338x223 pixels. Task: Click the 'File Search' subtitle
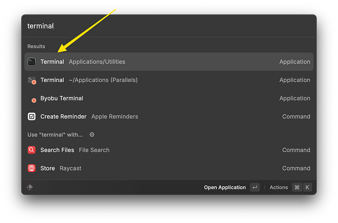tap(94, 150)
